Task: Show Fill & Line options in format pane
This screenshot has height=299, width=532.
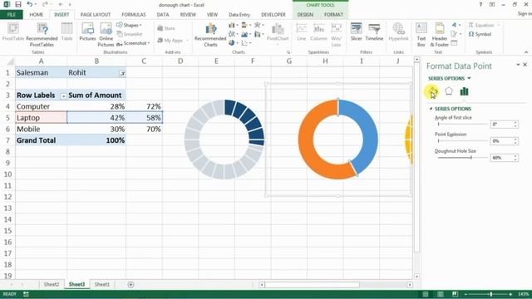Action: click(432, 91)
